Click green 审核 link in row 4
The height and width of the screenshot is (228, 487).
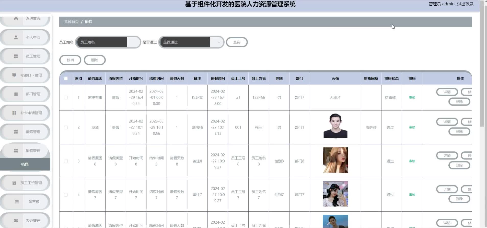(412, 195)
